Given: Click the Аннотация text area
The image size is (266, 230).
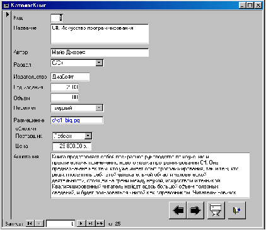Looking at the screenshot, I should tap(150, 176).
